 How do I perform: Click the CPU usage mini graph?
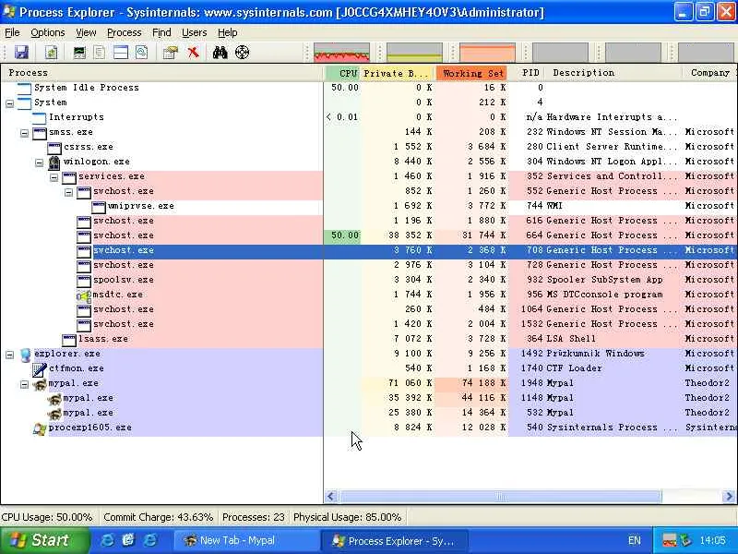[x=341, y=53]
